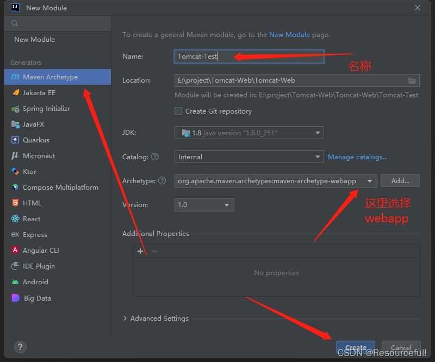Remove property with minus icon
The width and height of the screenshot is (435, 362).
pyautogui.click(x=154, y=251)
